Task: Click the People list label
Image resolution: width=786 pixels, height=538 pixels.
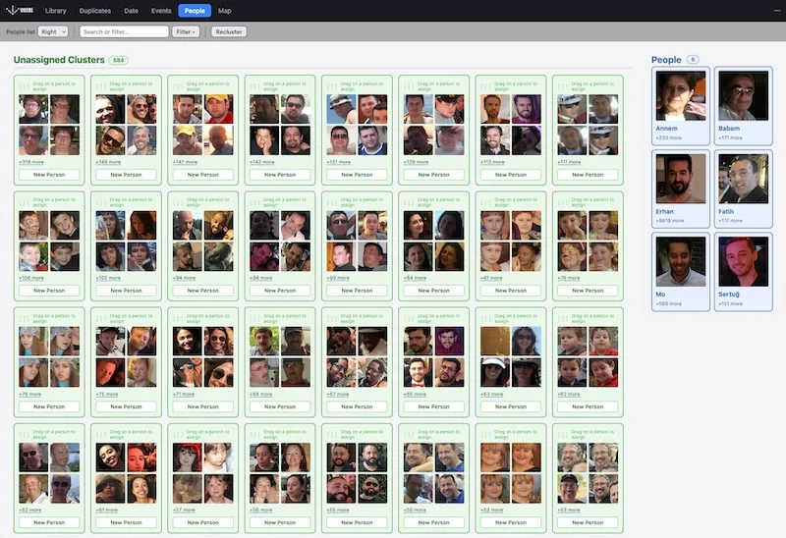Action: pos(21,31)
